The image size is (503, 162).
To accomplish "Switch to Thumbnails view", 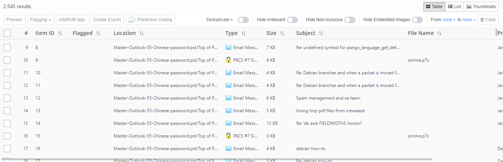I will 481,7.
